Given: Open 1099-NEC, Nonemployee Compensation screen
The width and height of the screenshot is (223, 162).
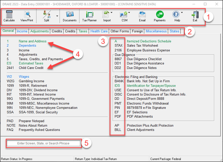Looking at the screenshot, I should tap(48, 108).
